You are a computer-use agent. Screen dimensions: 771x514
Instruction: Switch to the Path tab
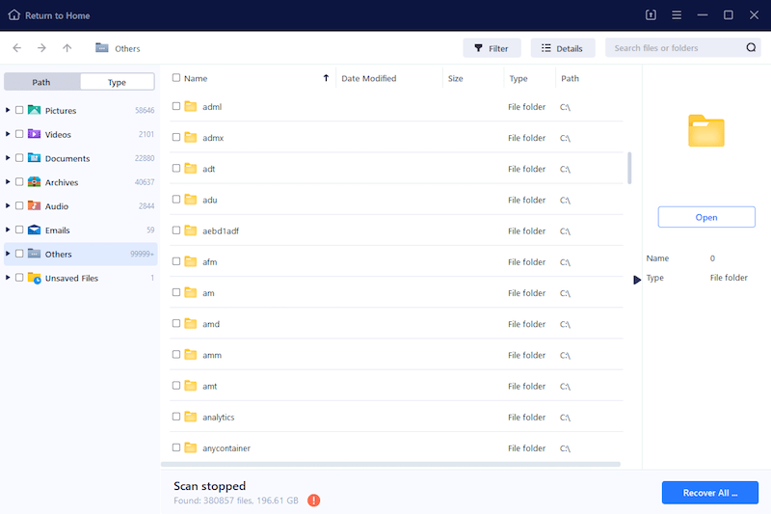pos(41,82)
